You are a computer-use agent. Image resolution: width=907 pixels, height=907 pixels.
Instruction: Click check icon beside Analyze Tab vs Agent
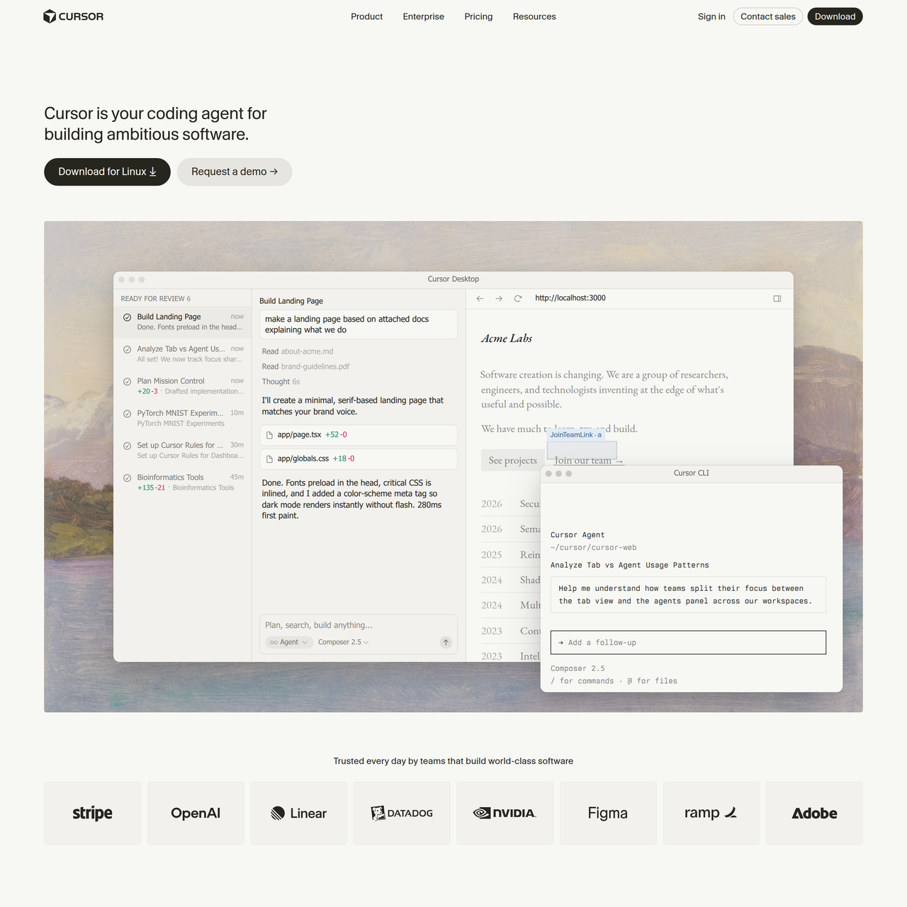(x=128, y=349)
